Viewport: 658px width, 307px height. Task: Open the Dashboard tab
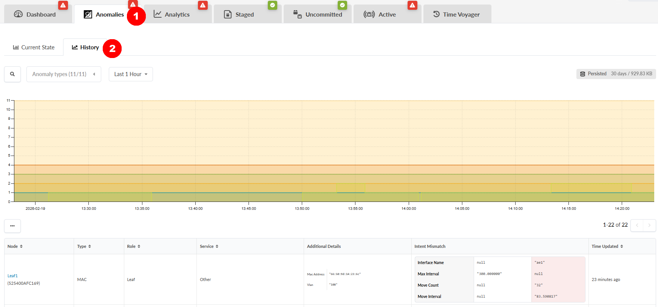coord(38,14)
